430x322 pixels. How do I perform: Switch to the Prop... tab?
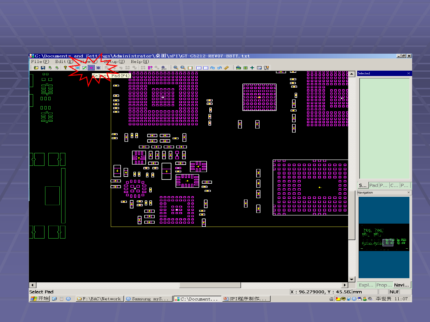384,285
